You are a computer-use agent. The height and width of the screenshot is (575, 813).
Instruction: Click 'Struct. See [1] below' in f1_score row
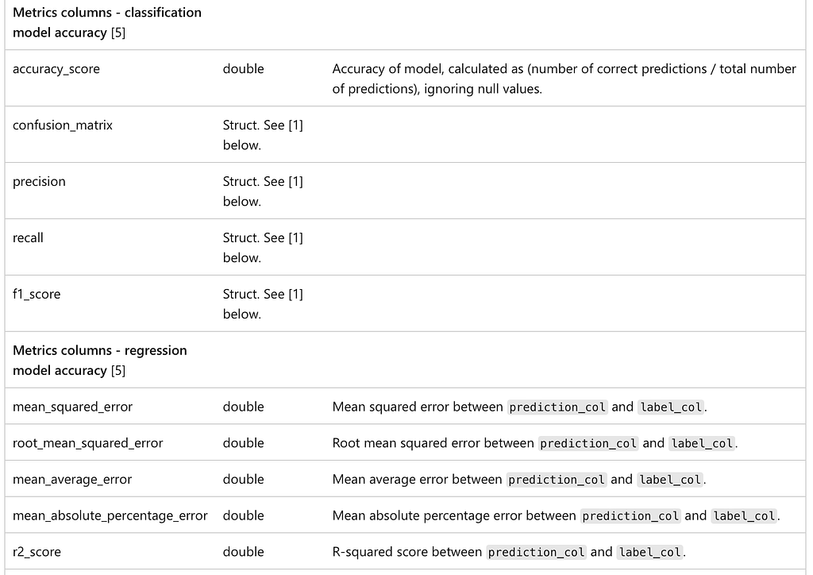coord(263,304)
